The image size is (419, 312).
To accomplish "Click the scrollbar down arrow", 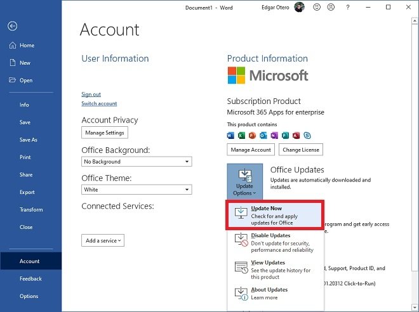I will (415, 308).
